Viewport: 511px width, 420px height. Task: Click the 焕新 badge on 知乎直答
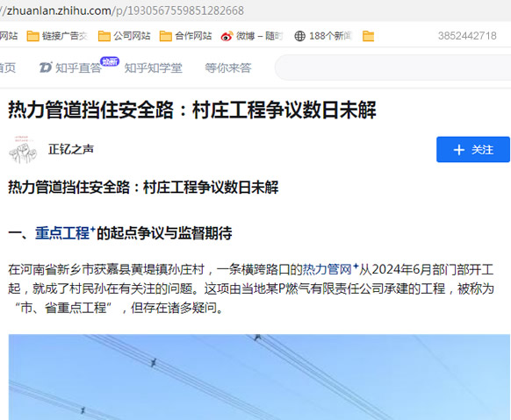110,61
